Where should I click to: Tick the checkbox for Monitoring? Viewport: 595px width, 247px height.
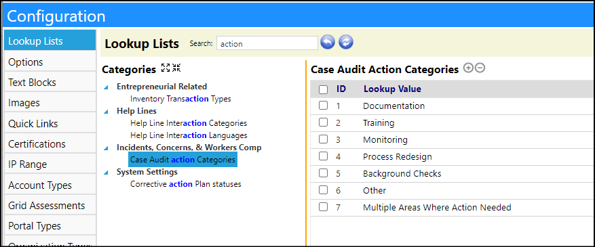click(x=324, y=139)
